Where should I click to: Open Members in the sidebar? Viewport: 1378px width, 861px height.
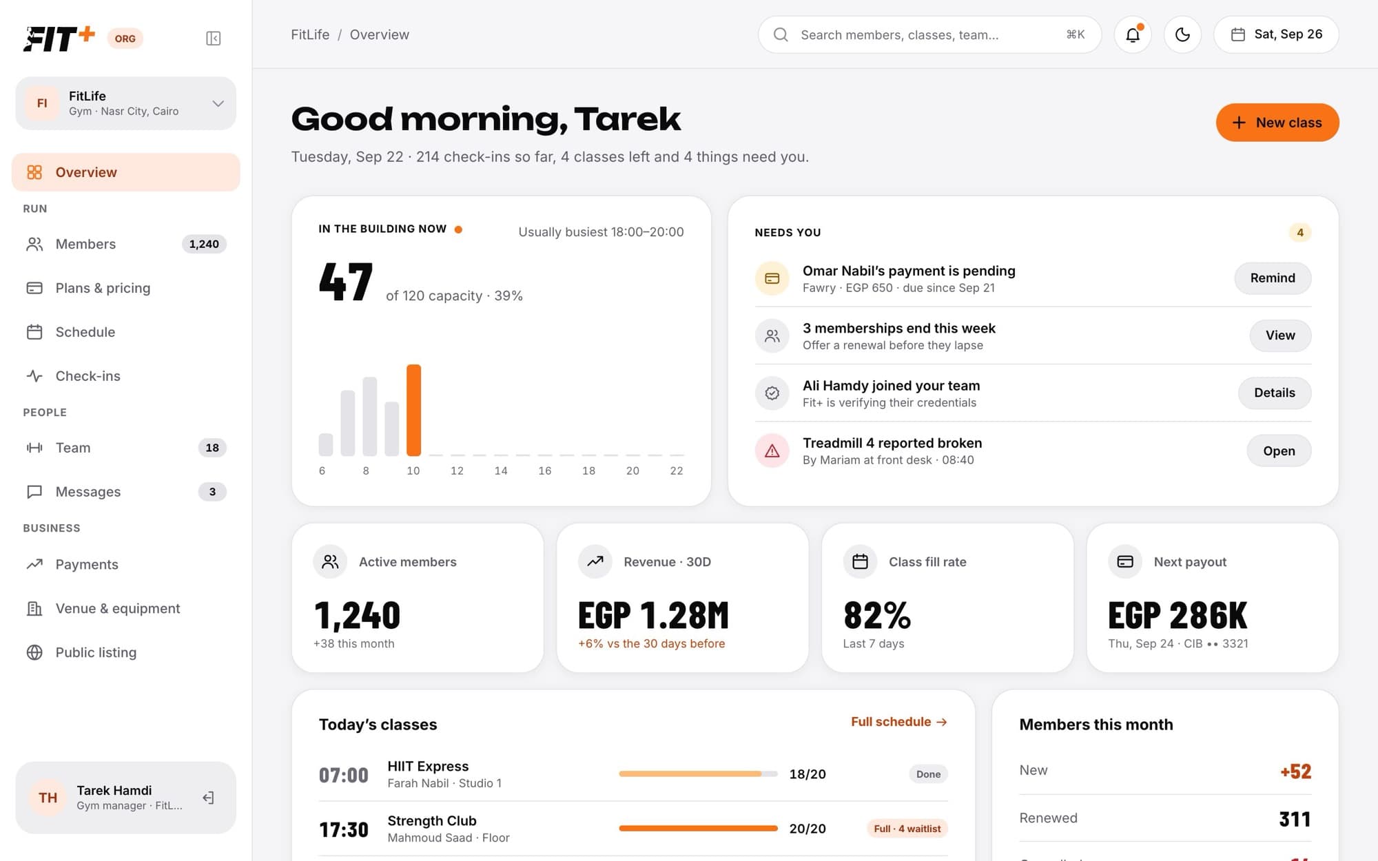click(126, 244)
